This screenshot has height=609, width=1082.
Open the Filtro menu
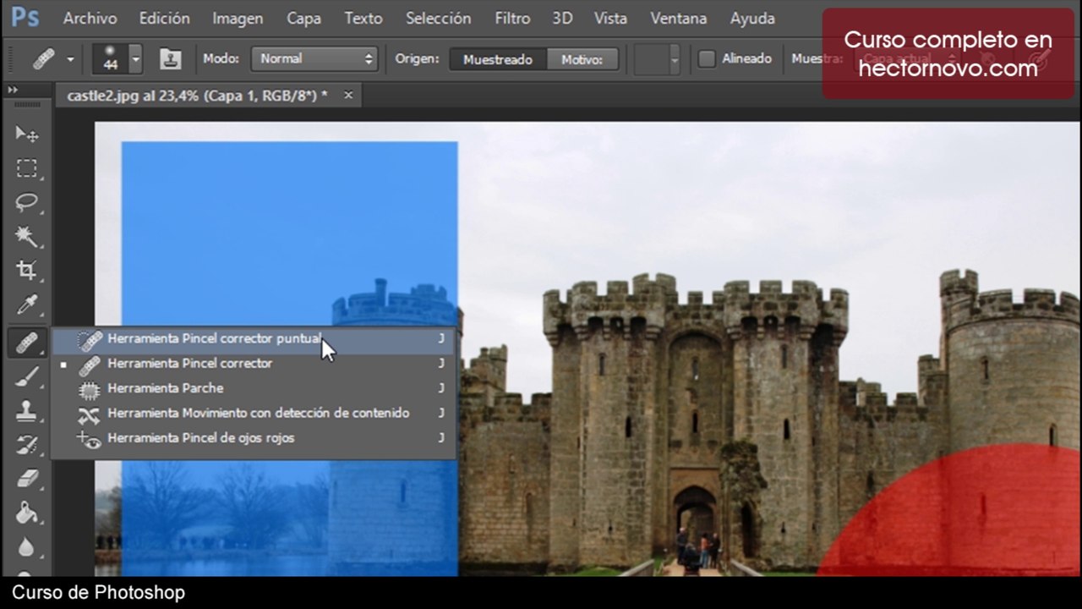point(512,18)
